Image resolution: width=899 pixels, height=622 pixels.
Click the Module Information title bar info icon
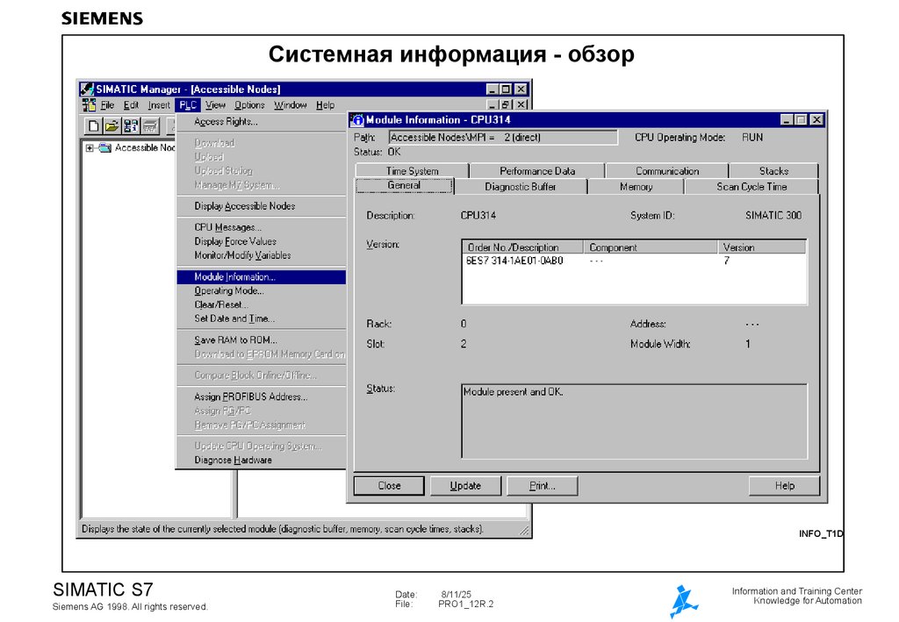click(360, 119)
